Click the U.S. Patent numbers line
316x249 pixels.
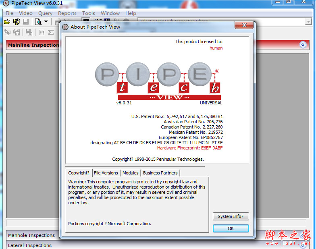coord(177,116)
